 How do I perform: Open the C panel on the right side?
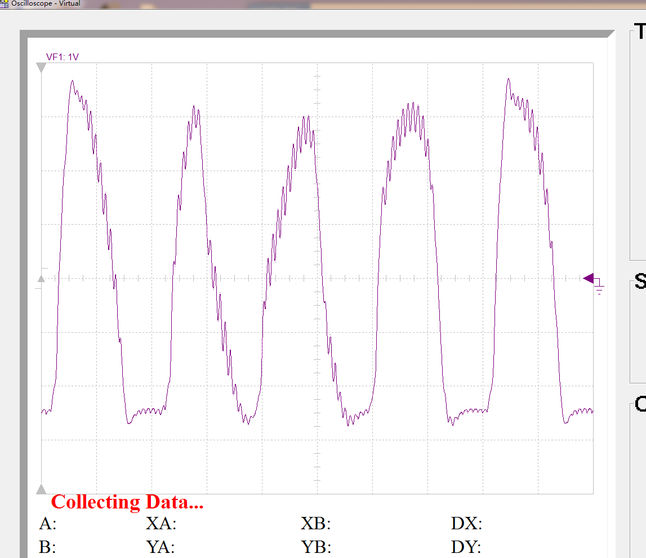(x=640, y=404)
